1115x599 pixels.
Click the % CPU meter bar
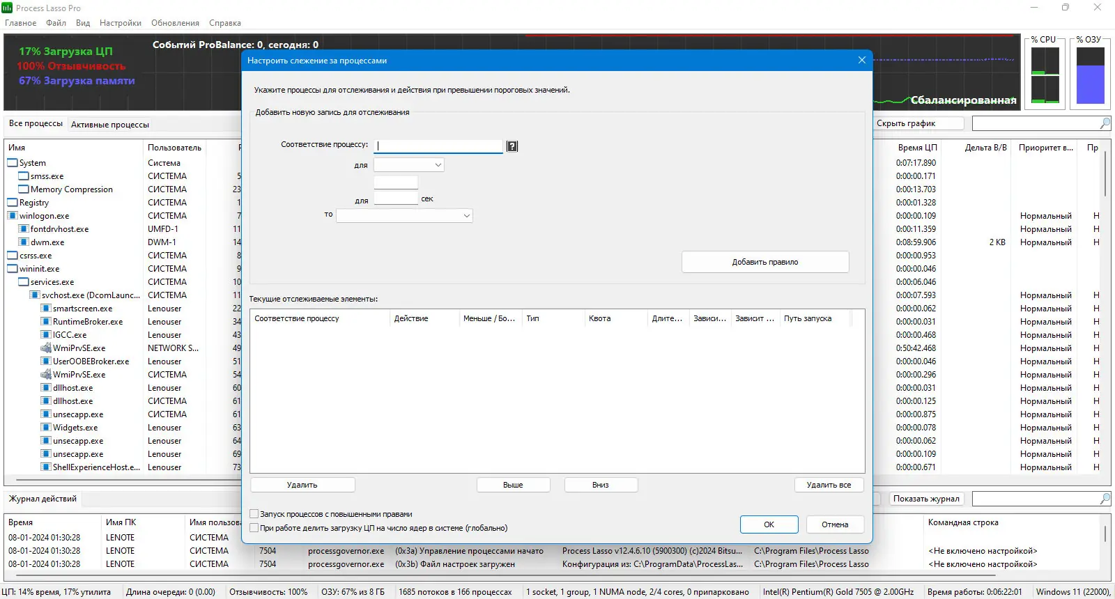tap(1045, 75)
